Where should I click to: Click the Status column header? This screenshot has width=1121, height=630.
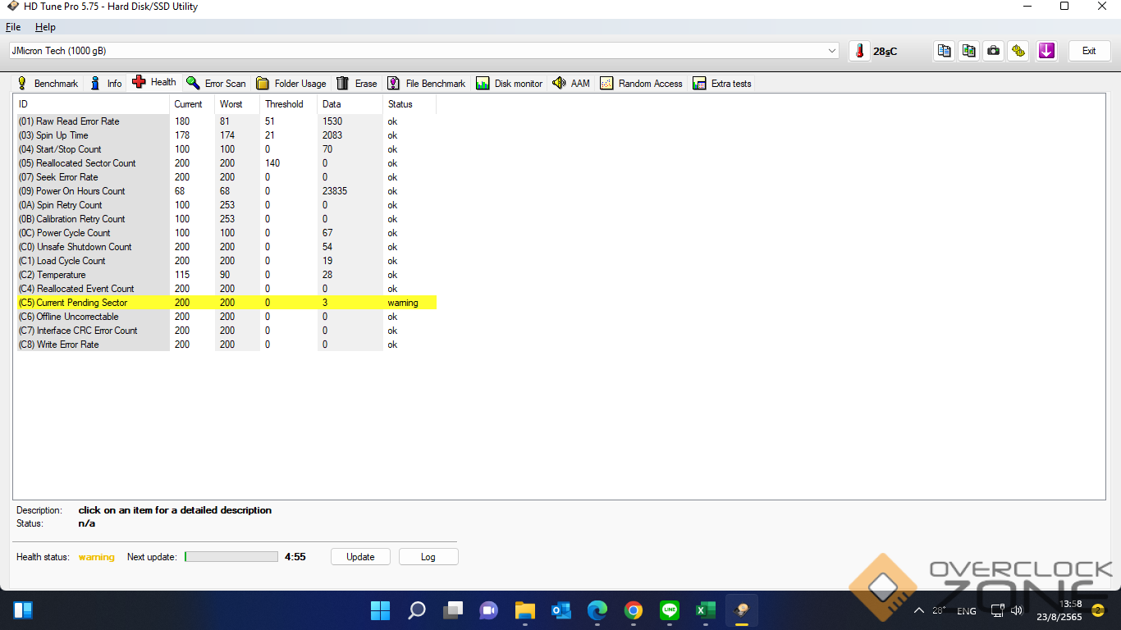coord(409,104)
